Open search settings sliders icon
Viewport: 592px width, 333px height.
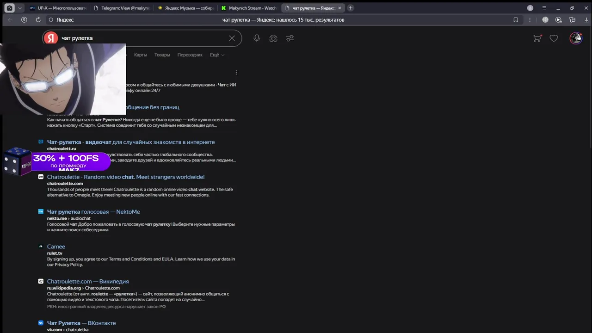click(x=290, y=38)
